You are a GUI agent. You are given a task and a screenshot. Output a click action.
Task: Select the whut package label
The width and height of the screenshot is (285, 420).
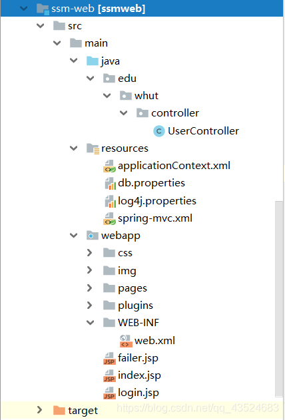[x=146, y=96]
